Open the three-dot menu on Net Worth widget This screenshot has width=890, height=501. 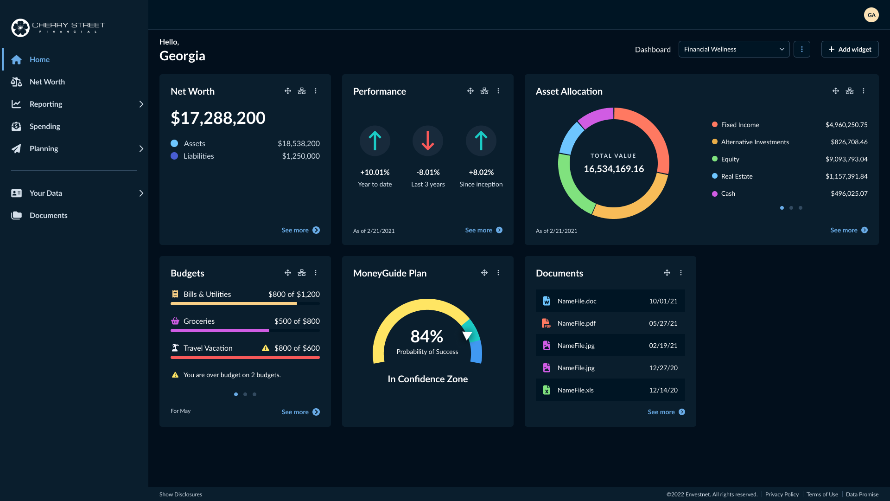coord(316,91)
